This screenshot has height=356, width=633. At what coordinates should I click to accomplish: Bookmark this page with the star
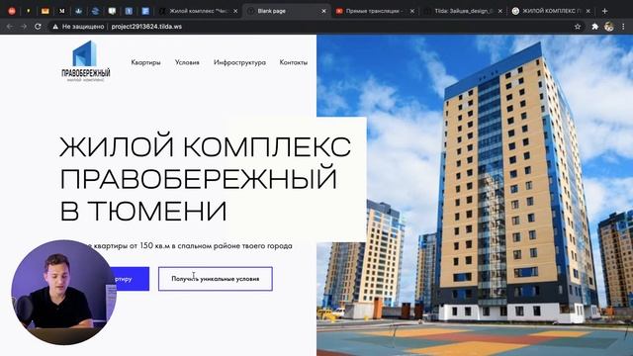click(578, 27)
